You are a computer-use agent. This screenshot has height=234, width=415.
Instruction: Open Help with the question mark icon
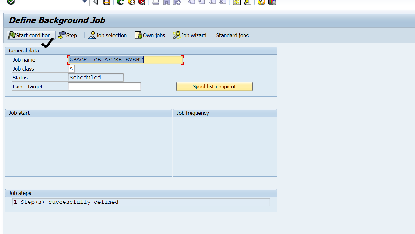pyautogui.click(x=261, y=2)
